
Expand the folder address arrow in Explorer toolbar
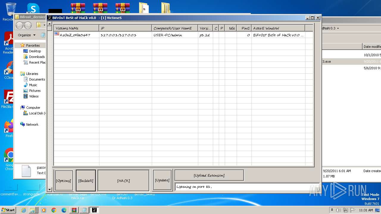tap(44, 25)
